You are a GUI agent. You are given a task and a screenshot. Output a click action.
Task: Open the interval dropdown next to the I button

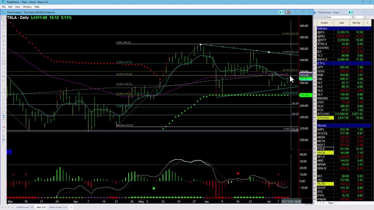pos(290,12)
